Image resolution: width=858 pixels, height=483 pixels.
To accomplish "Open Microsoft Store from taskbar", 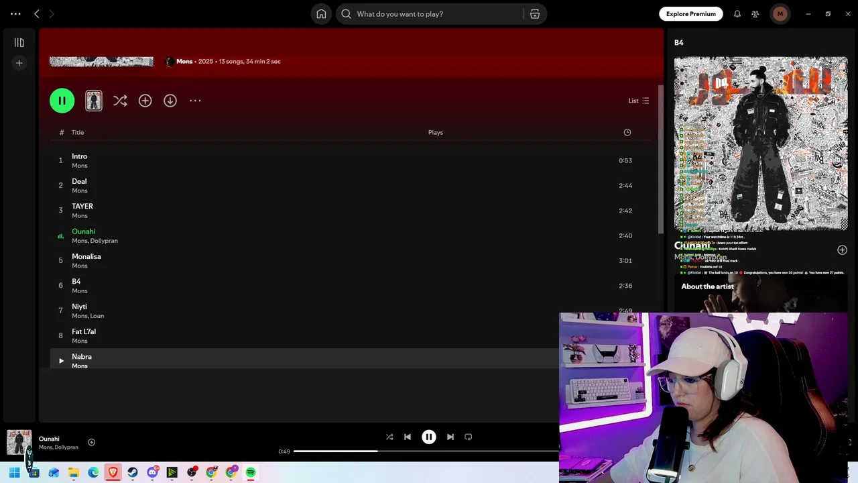I will click(x=34, y=472).
